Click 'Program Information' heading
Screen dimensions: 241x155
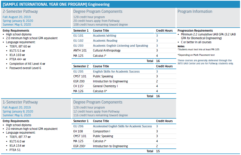pyautogui.click(x=195, y=12)
